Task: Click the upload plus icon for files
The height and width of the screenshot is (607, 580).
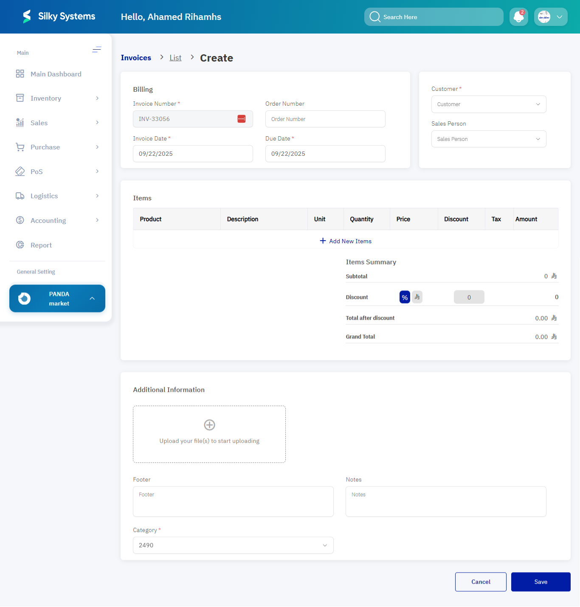Action: click(209, 424)
